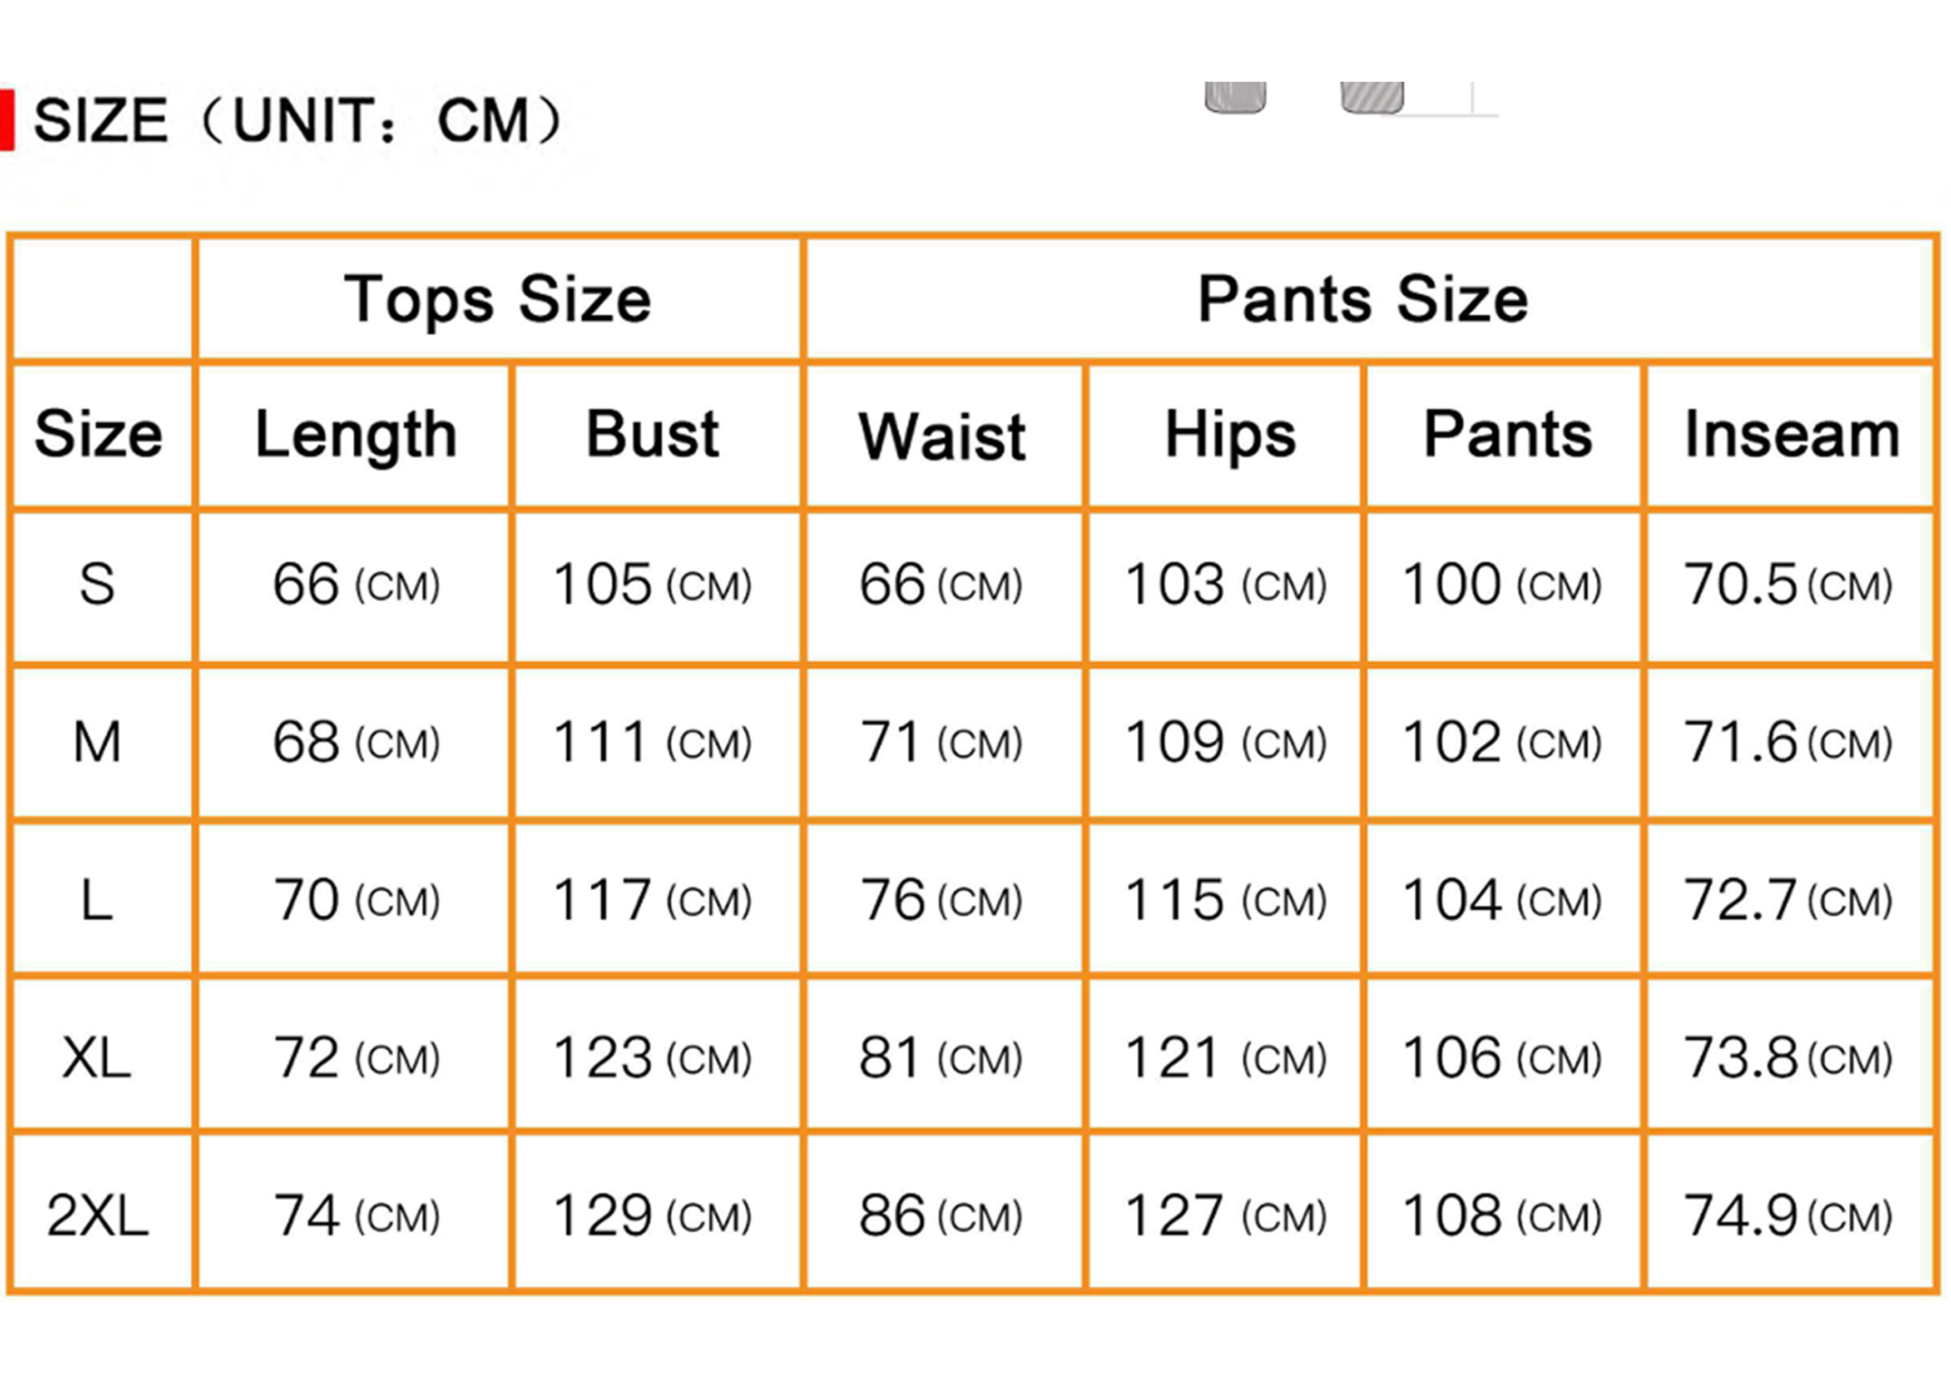Click the 70 (CM) length cell

pos(356,901)
